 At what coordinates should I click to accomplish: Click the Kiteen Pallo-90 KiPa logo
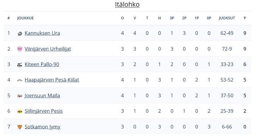(20, 65)
